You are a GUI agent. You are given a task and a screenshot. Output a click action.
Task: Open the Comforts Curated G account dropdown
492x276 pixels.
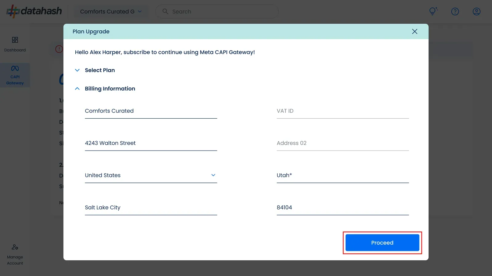[111, 12]
